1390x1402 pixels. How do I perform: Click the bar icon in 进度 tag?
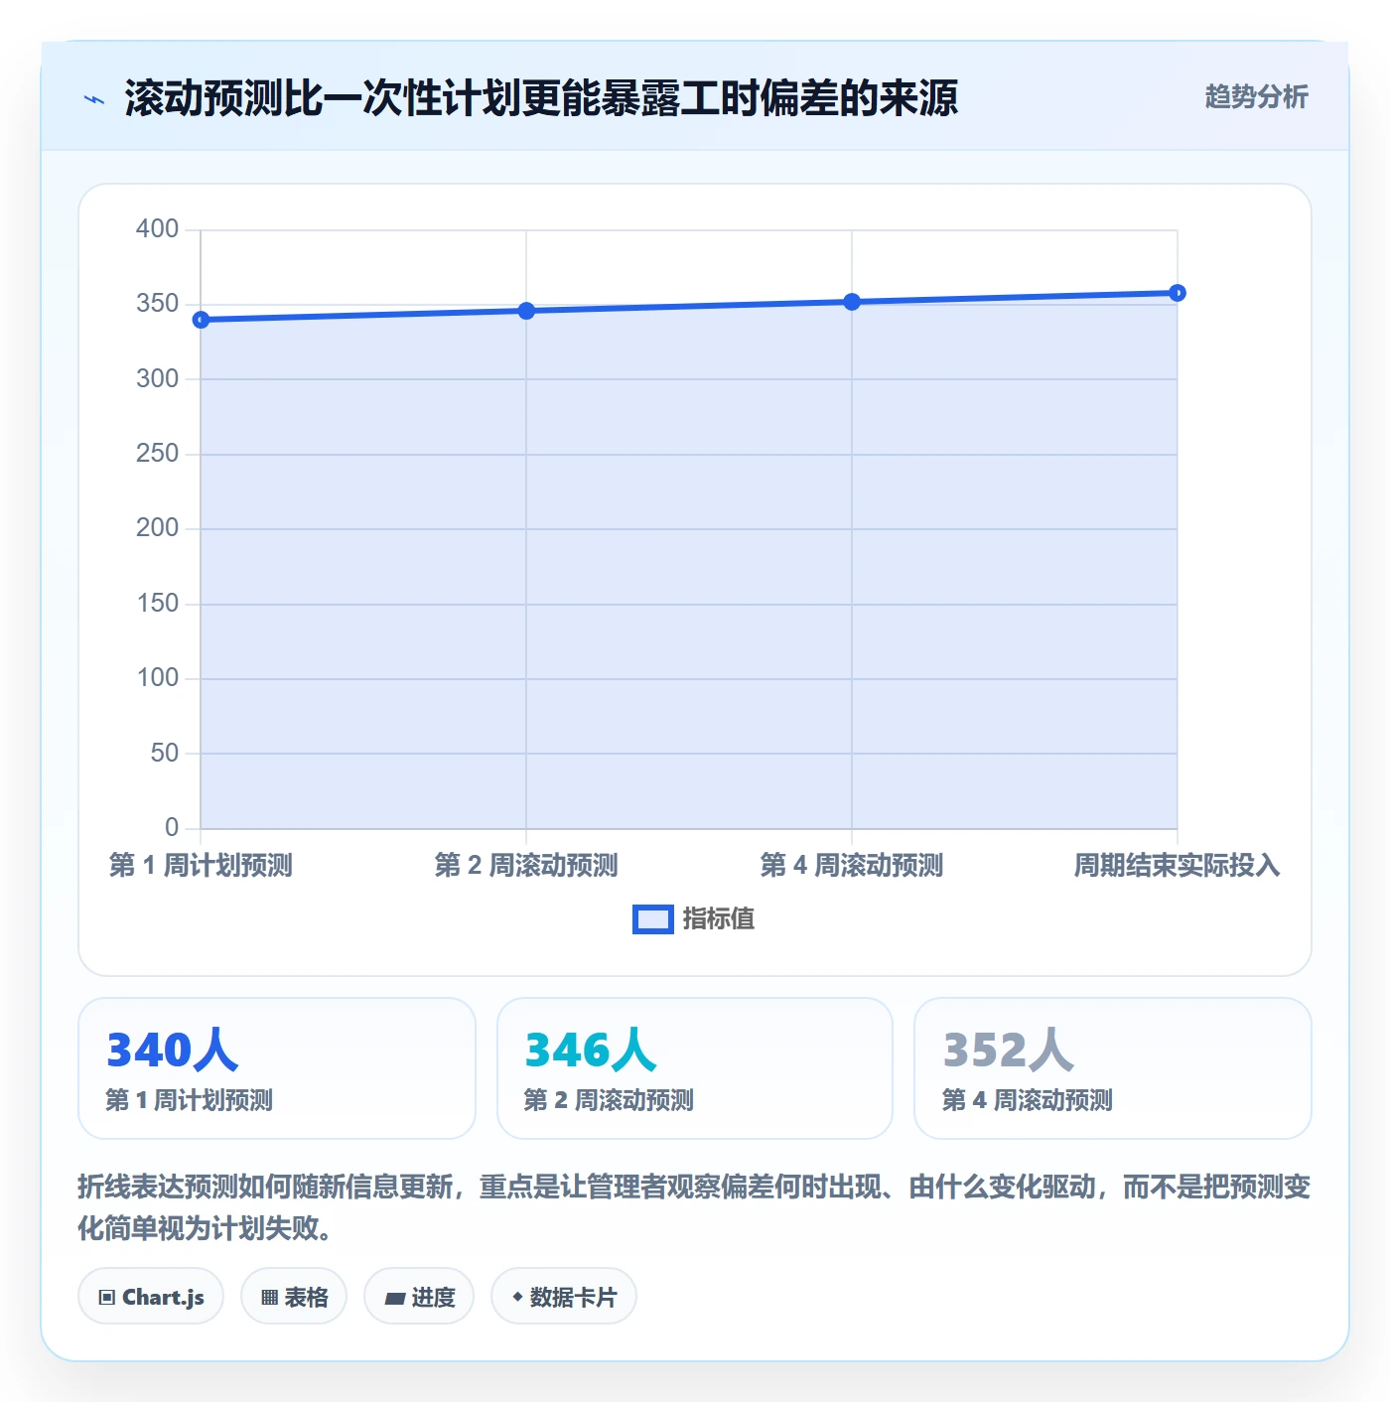tap(395, 1298)
